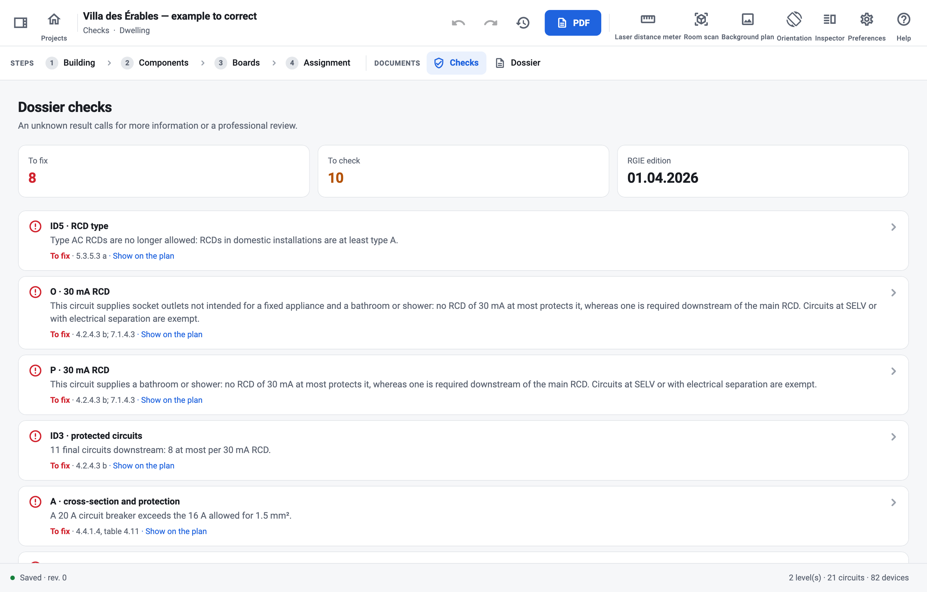Expand the O 30 mA RCD check

point(464,312)
